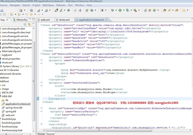193x135 pixels.
Task: Select web.xml in the explorer tree
Action: pyautogui.click(x=10, y=115)
